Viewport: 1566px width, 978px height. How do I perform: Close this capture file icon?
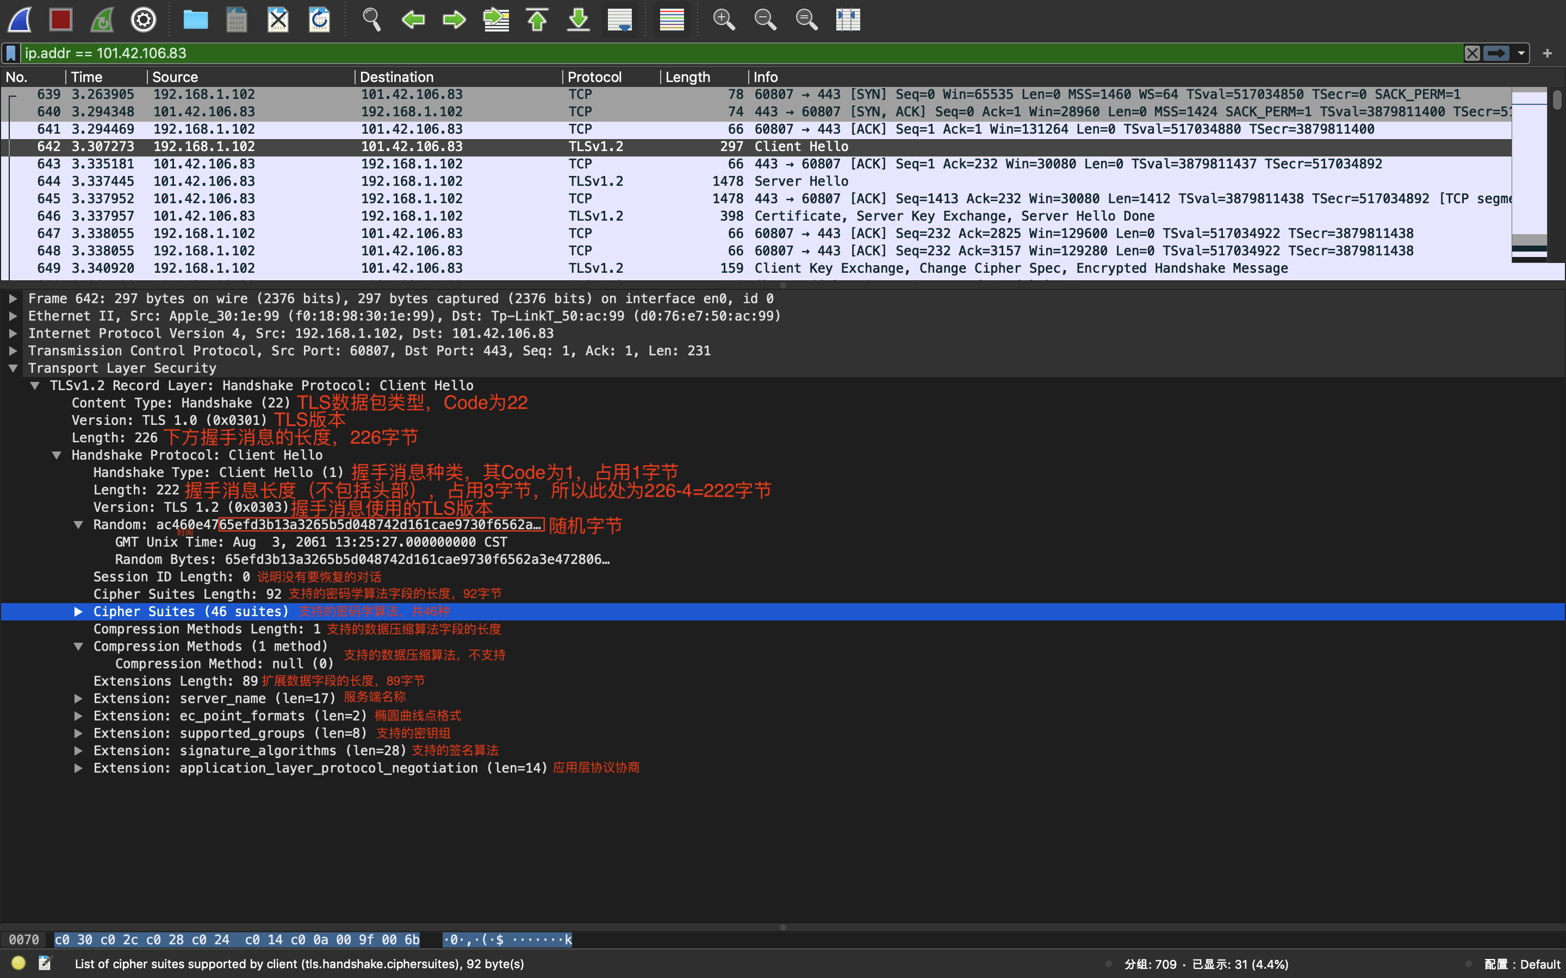click(x=278, y=20)
